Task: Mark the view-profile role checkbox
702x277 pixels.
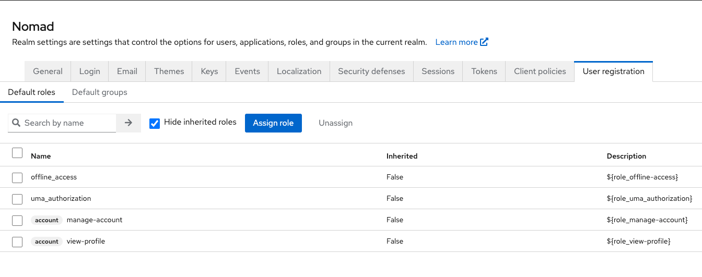Action: pyautogui.click(x=17, y=242)
